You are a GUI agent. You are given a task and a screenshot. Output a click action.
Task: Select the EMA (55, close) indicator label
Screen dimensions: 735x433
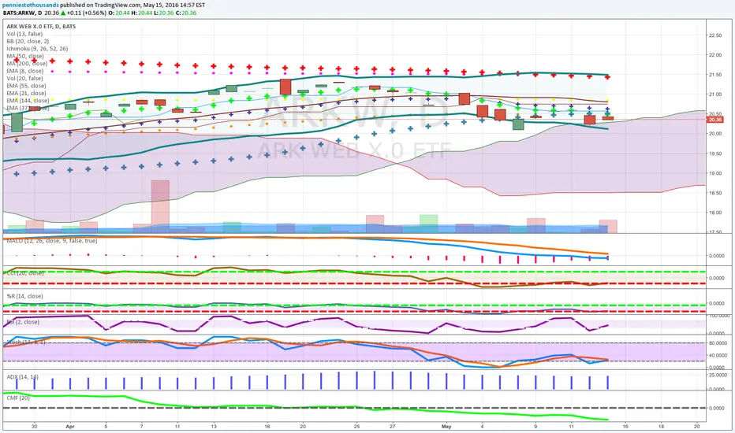pyautogui.click(x=26, y=86)
